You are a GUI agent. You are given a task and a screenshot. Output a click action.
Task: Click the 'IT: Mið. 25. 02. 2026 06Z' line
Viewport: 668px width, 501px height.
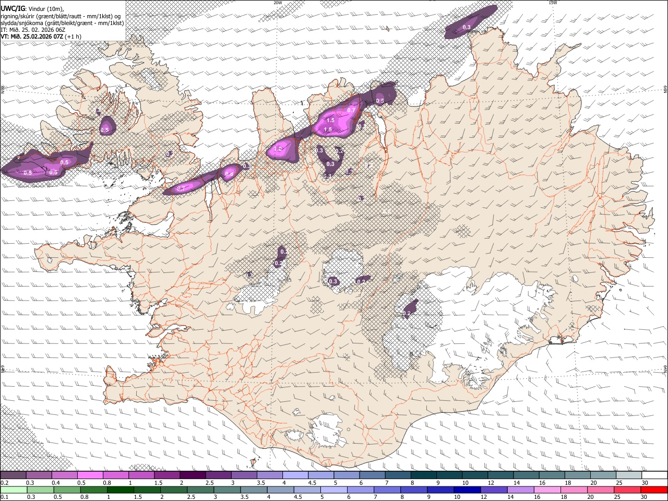(x=32, y=30)
